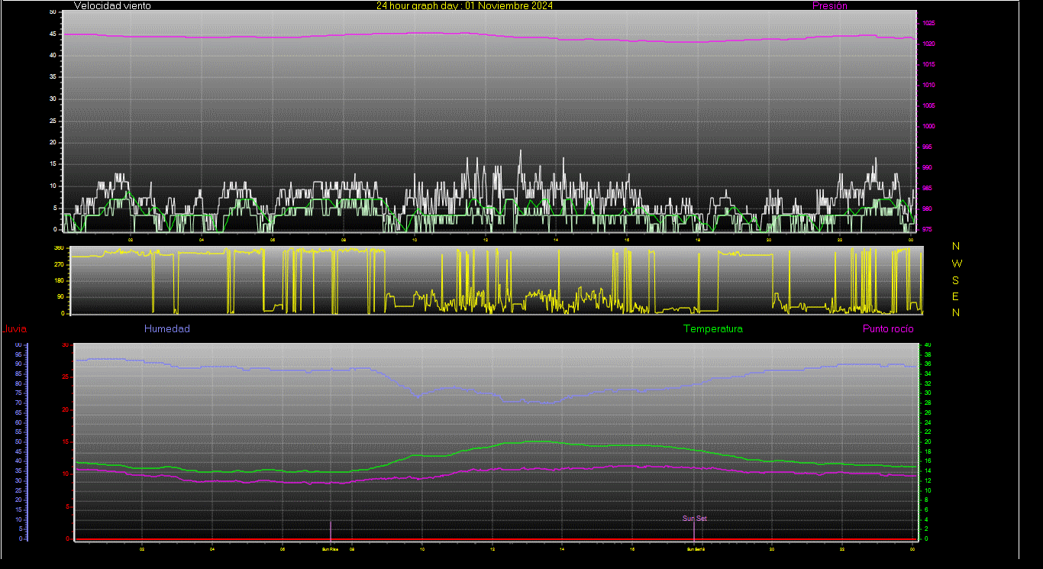
Task: Click "1000" on the pressure axis
Action: pyautogui.click(x=928, y=127)
